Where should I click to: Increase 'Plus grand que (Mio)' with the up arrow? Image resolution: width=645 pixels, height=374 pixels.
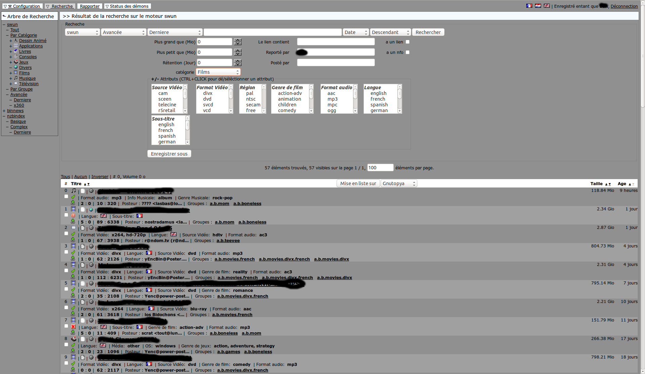(x=238, y=40)
